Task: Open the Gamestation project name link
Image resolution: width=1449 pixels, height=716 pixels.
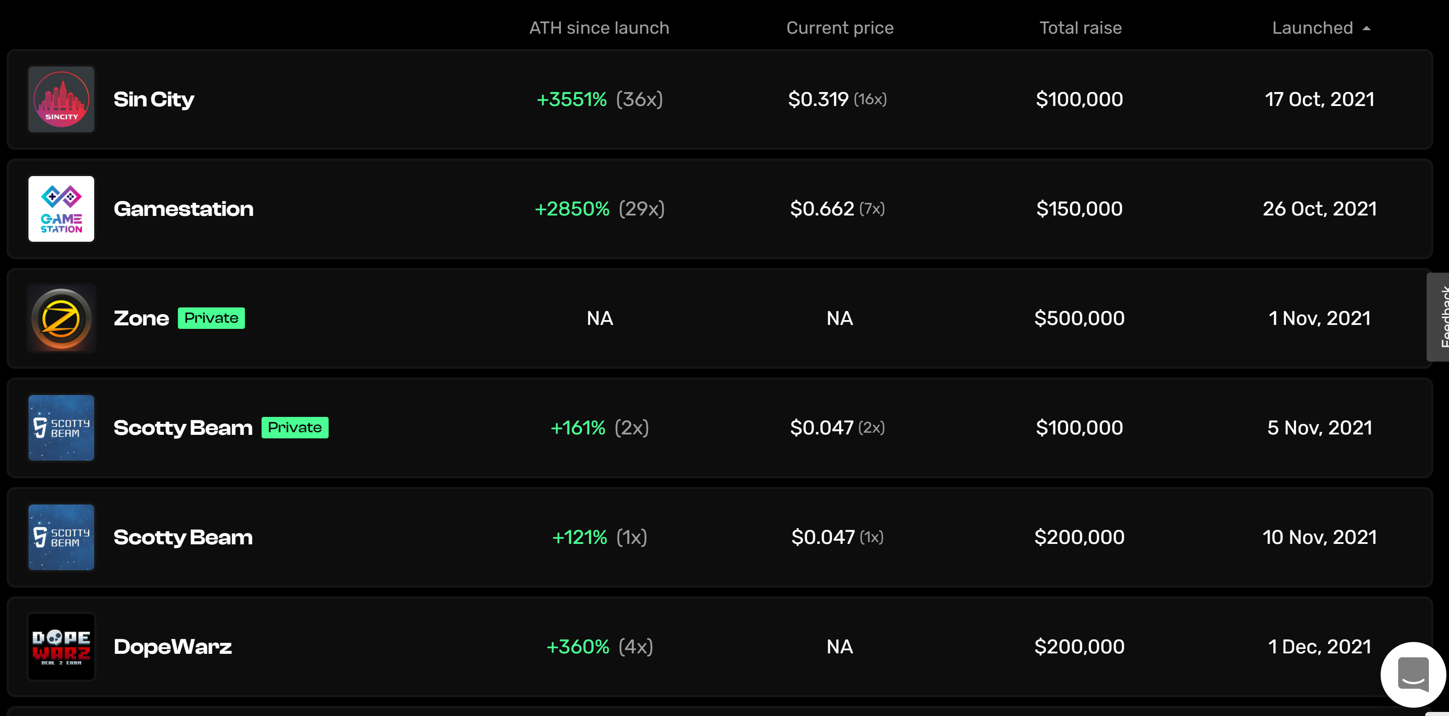Action: (184, 209)
